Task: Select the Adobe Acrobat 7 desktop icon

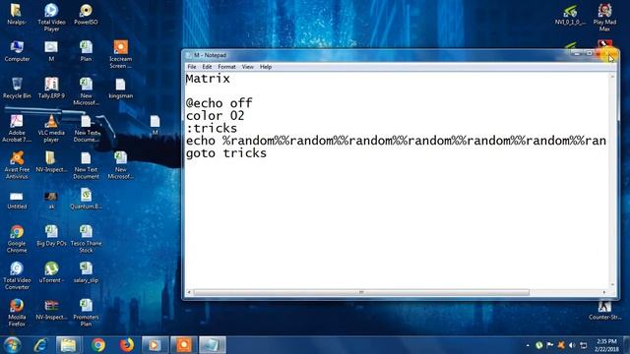Action: pyautogui.click(x=17, y=128)
